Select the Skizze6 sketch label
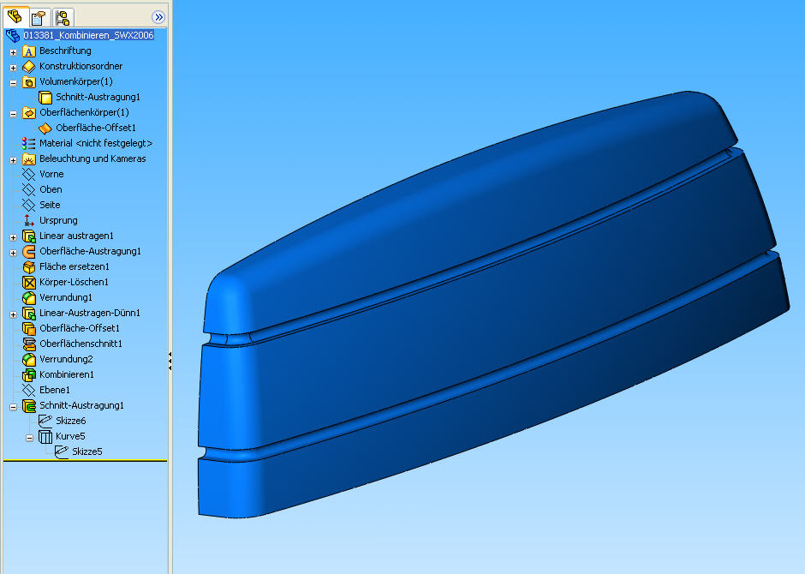This screenshot has width=805, height=574. tap(71, 421)
